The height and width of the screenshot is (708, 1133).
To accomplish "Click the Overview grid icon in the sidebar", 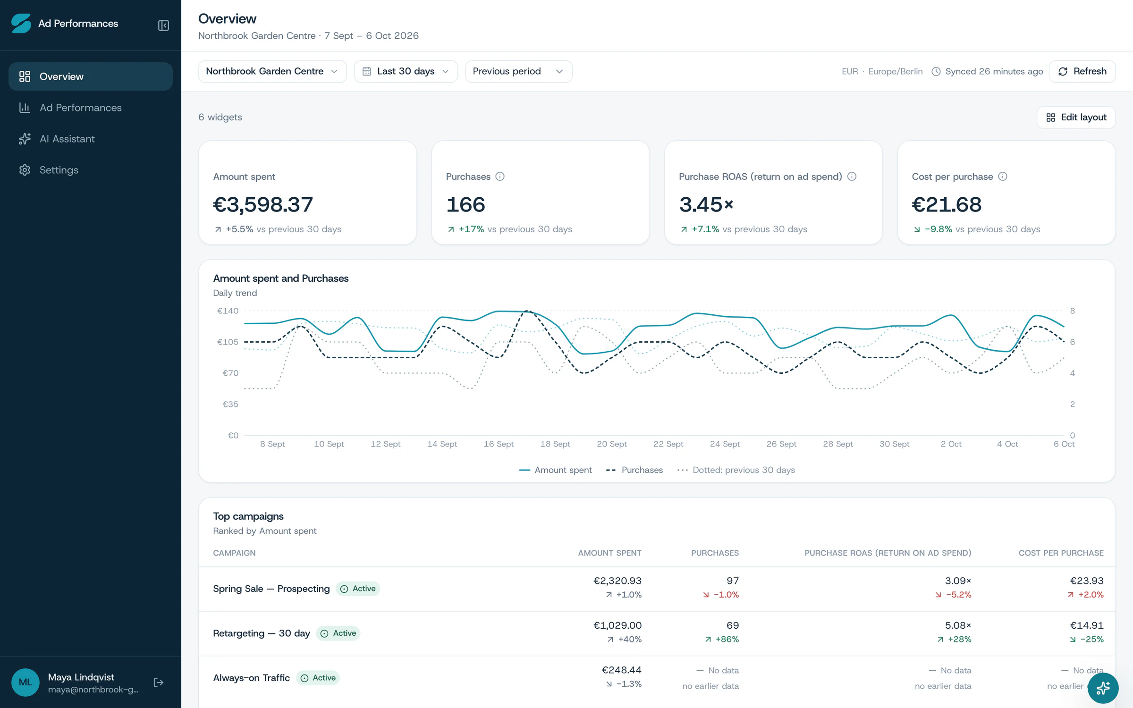I will (25, 76).
